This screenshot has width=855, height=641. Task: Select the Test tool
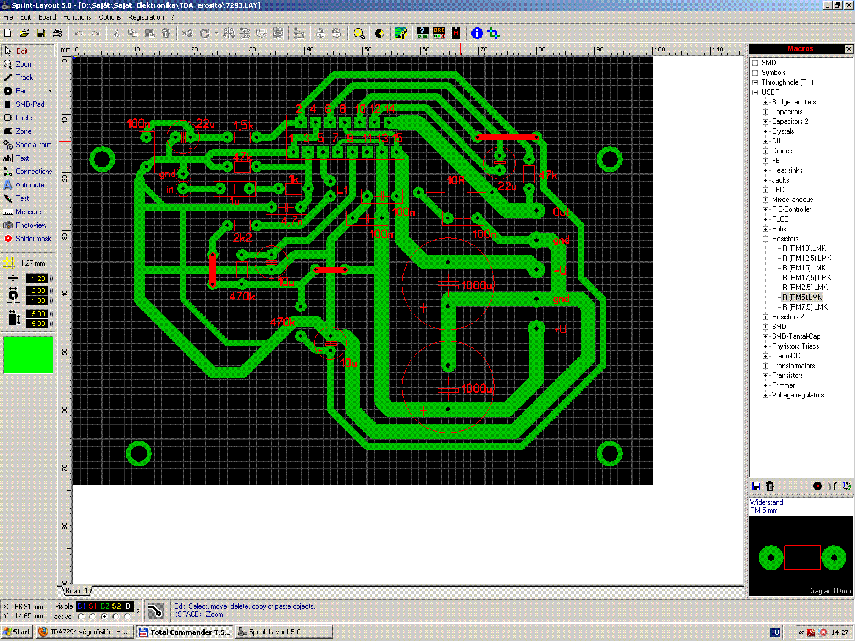(x=28, y=198)
